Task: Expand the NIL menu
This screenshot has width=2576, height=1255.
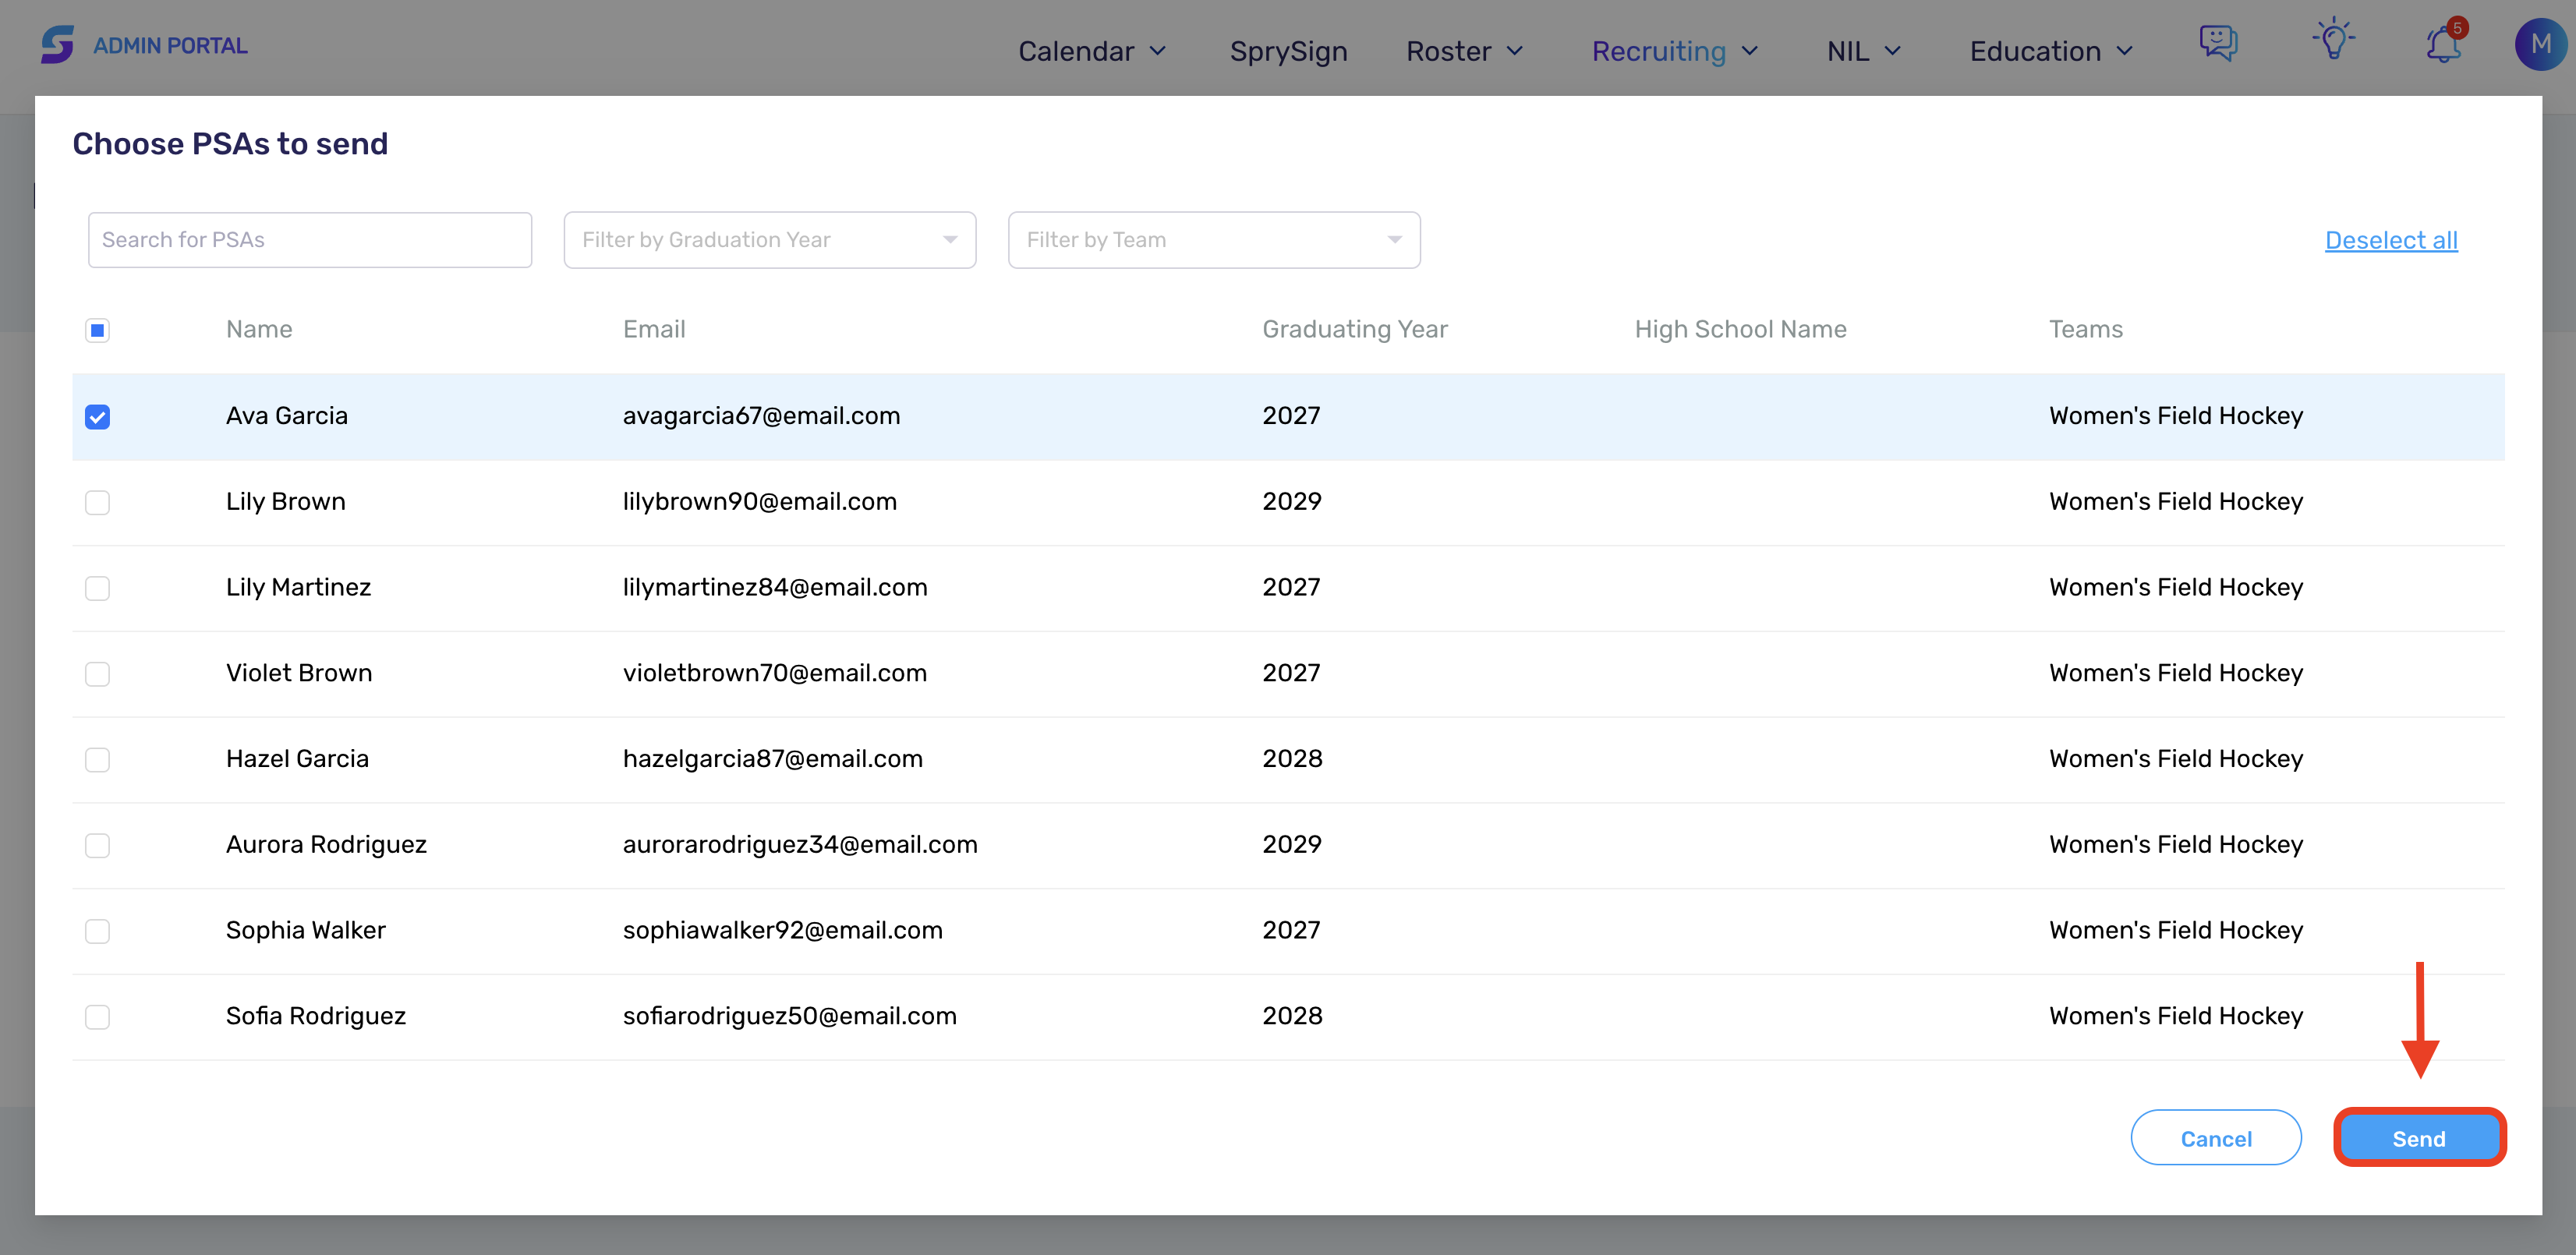Action: point(1863,51)
